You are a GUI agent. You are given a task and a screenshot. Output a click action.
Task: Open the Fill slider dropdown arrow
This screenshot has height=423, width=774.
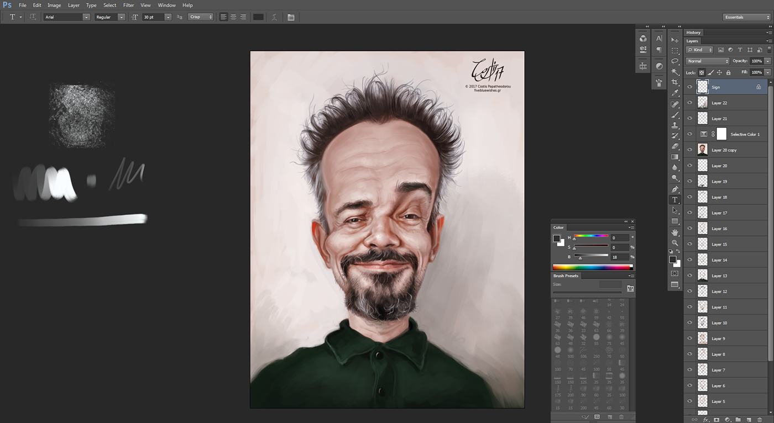[x=768, y=72]
